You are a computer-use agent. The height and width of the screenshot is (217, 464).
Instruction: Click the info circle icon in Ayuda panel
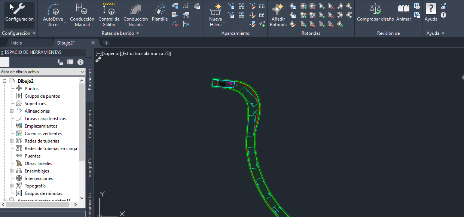(x=443, y=15)
